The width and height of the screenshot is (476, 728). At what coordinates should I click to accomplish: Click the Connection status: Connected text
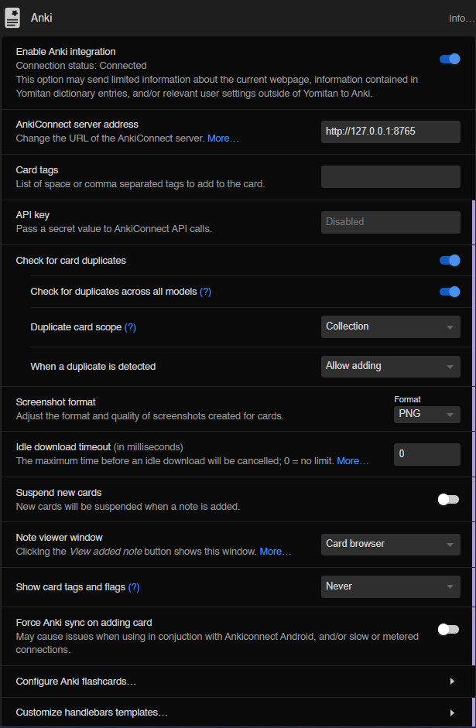click(x=81, y=66)
